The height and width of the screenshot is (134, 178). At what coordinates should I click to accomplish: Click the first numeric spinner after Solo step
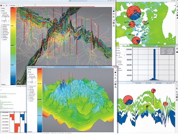[x=18, y=5]
